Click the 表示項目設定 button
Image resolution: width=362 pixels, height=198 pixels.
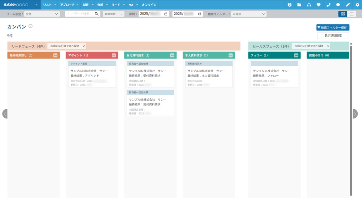333,36
